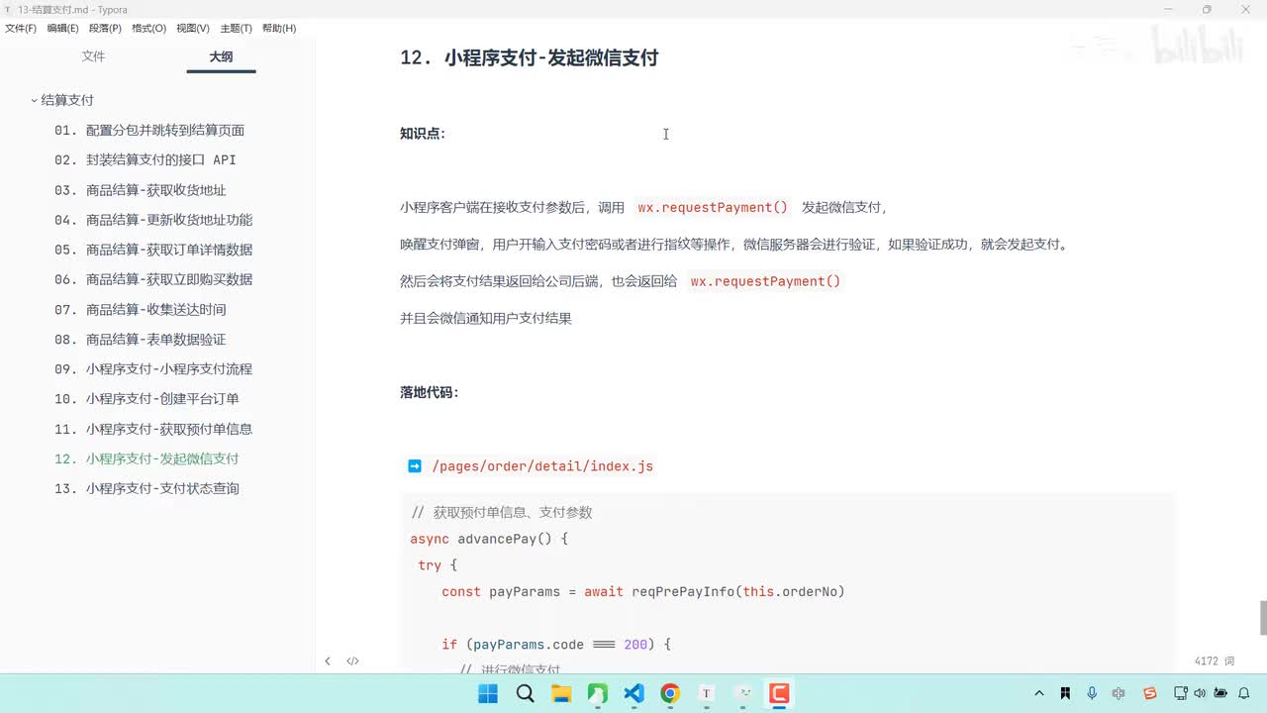Click the tray icon left of Sogou
Viewport: 1267px width, 713px height.
(1119, 693)
